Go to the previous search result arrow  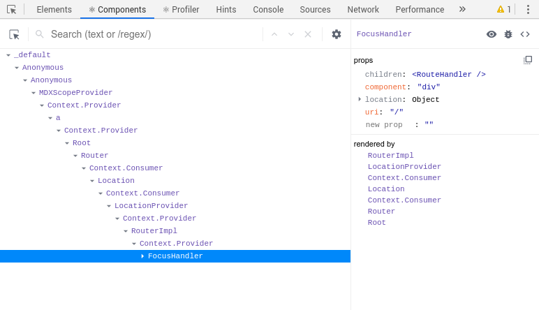[274, 34]
